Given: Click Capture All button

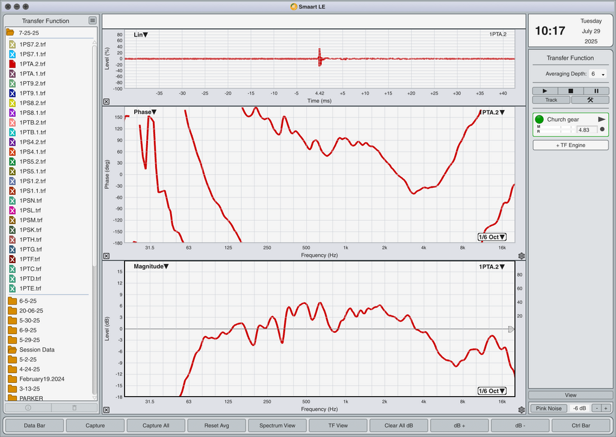Looking at the screenshot, I should [156, 425].
